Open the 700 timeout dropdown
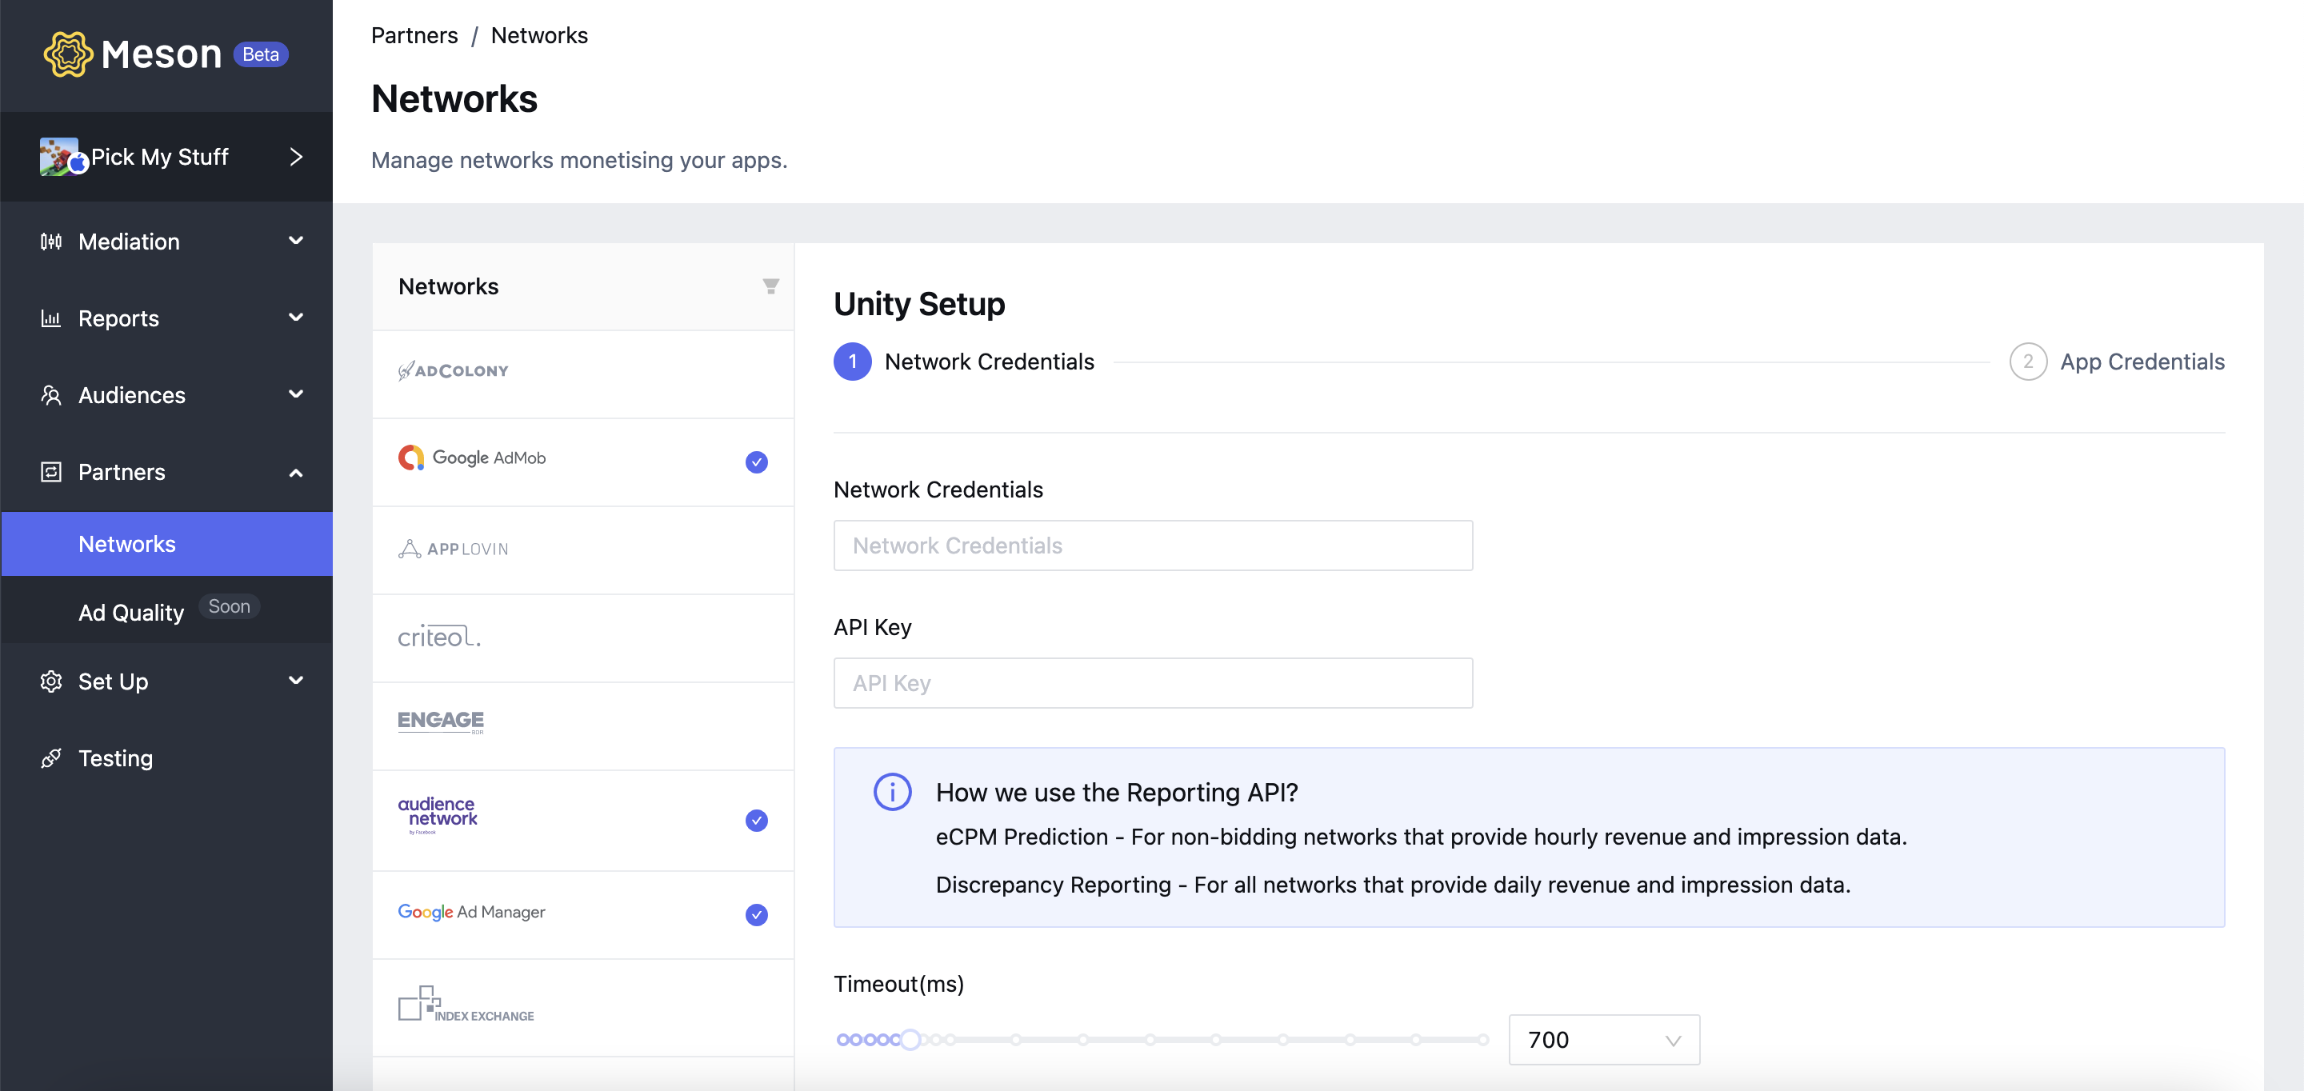Viewport: 2304px width, 1091px height. coord(1604,1040)
